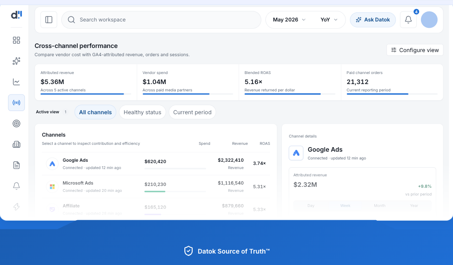The image size is (453, 265).
Task: Click the Vendor spend $1.04M card
Action: tap(188, 82)
